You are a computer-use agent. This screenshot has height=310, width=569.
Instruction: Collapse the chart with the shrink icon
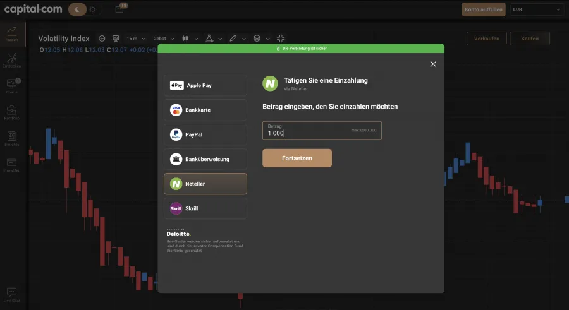pos(281,39)
